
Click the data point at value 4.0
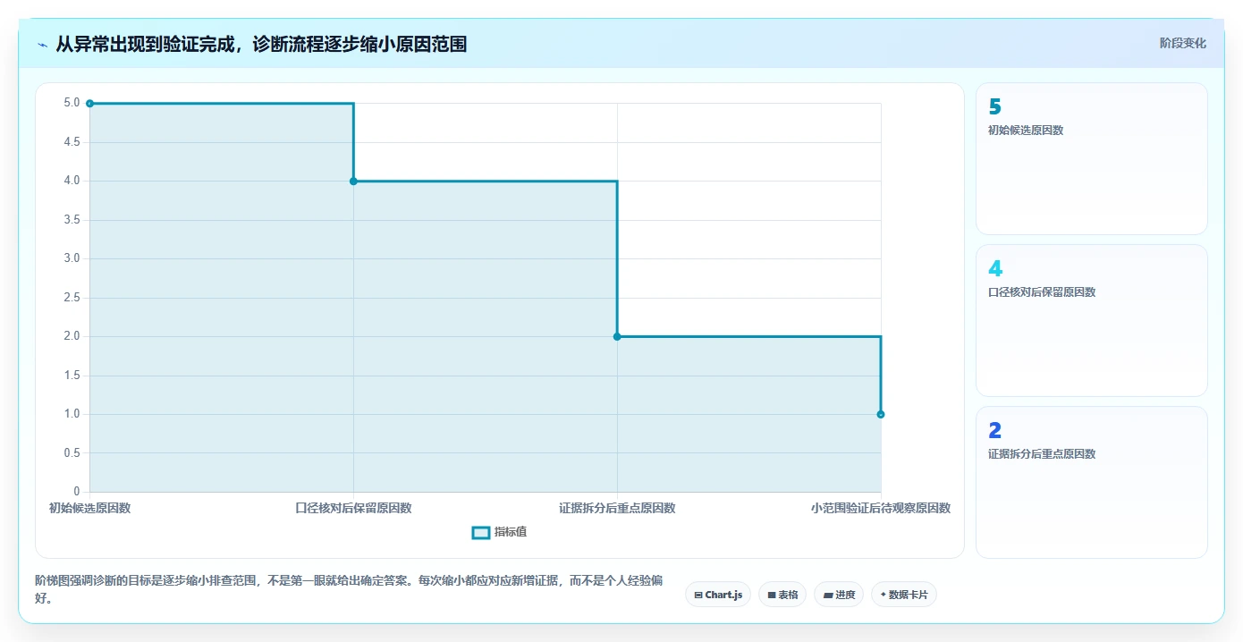pos(353,182)
